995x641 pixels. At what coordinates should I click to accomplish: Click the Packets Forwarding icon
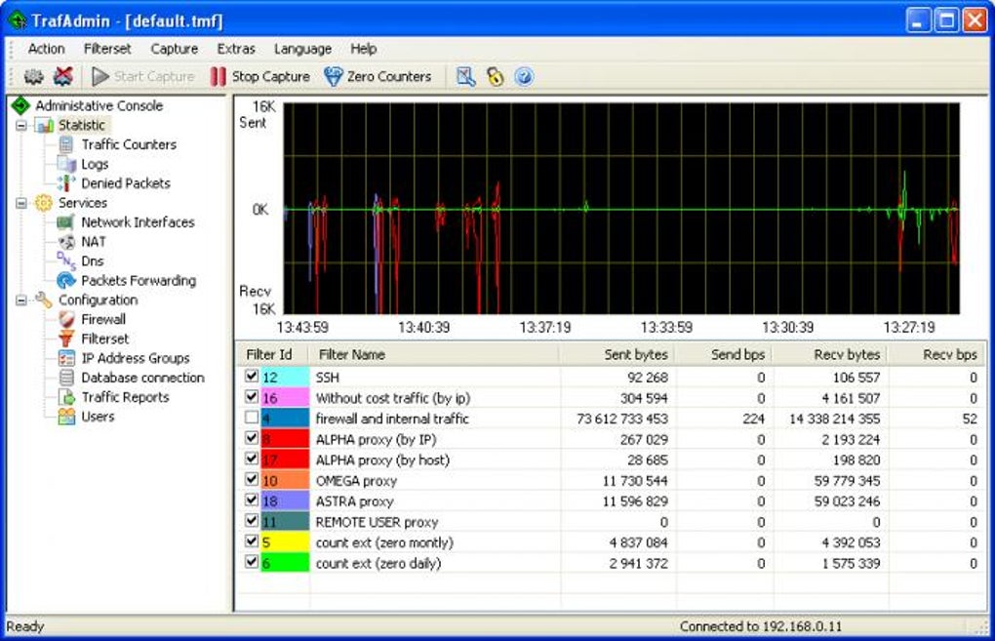[66, 281]
